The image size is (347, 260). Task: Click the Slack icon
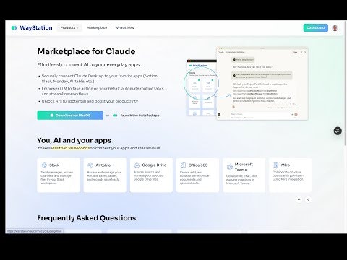tap(44, 165)
